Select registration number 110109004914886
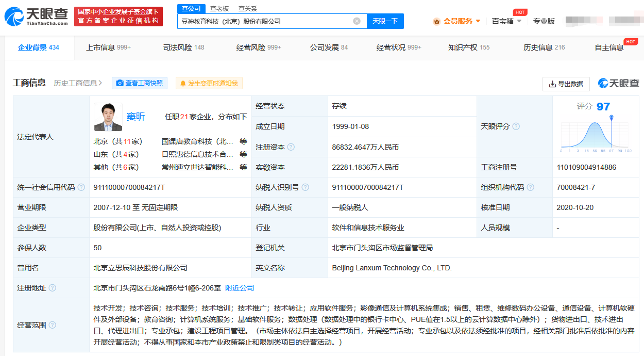The height and width of the screenshot is (356, 644). [x=586, y=167]
